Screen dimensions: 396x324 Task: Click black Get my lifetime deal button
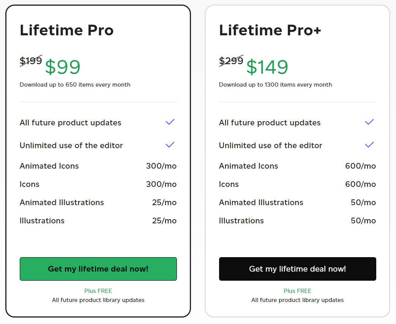(297, 269)
